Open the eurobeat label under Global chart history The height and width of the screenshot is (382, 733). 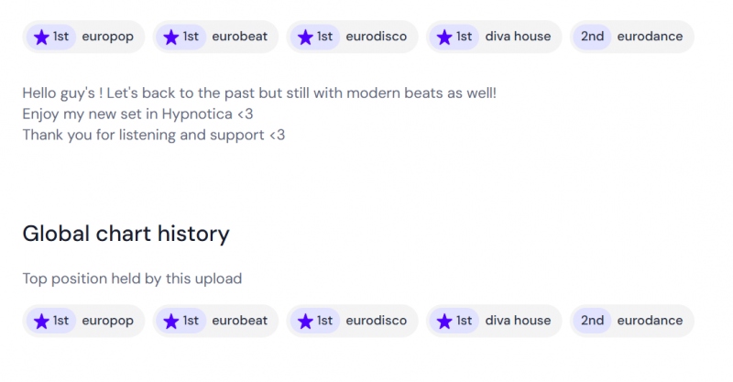[239, 321]
